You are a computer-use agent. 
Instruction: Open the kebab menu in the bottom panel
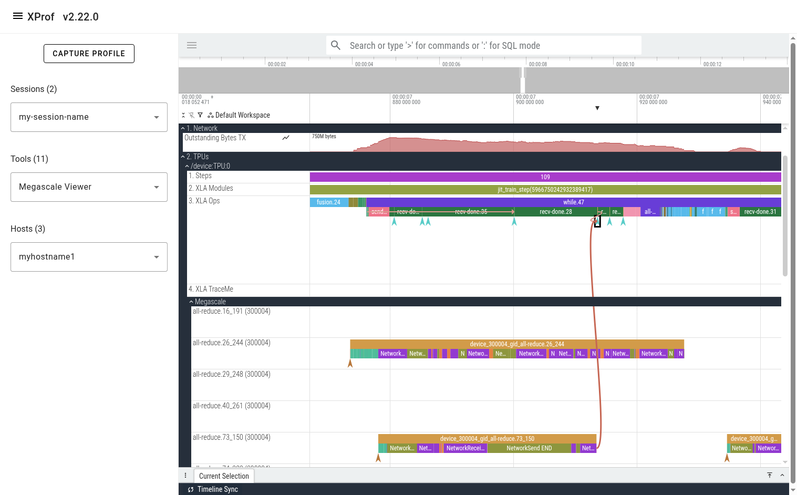(185, 475)
